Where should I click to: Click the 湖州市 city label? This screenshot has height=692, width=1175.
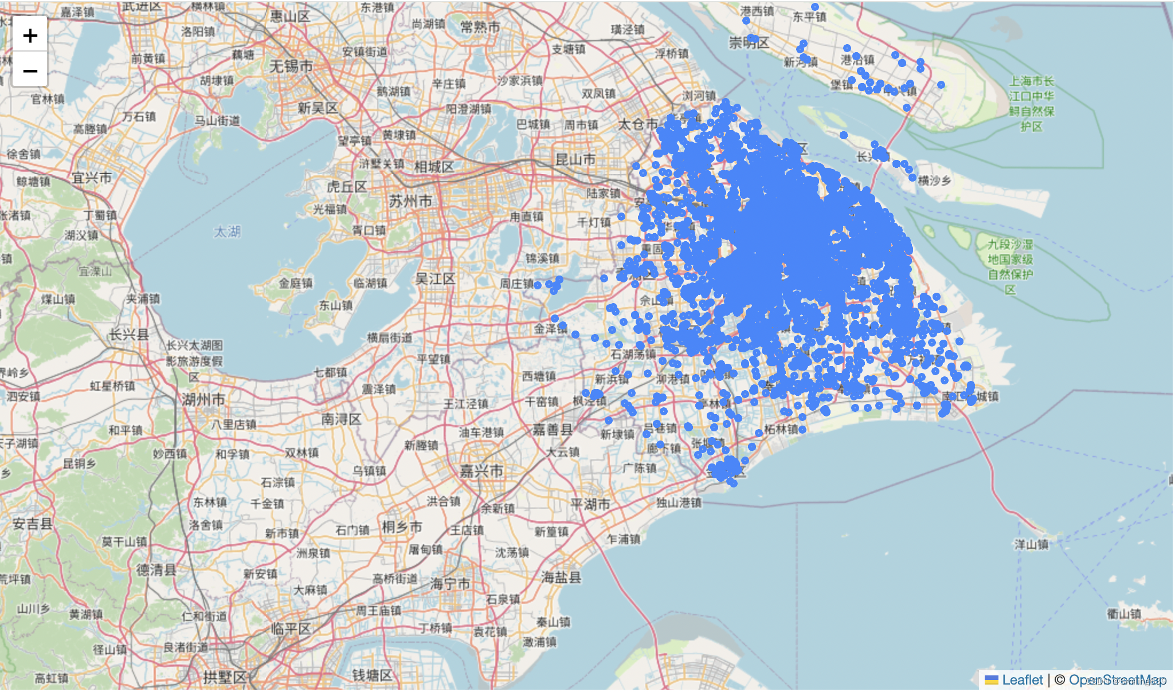point(203,399)
